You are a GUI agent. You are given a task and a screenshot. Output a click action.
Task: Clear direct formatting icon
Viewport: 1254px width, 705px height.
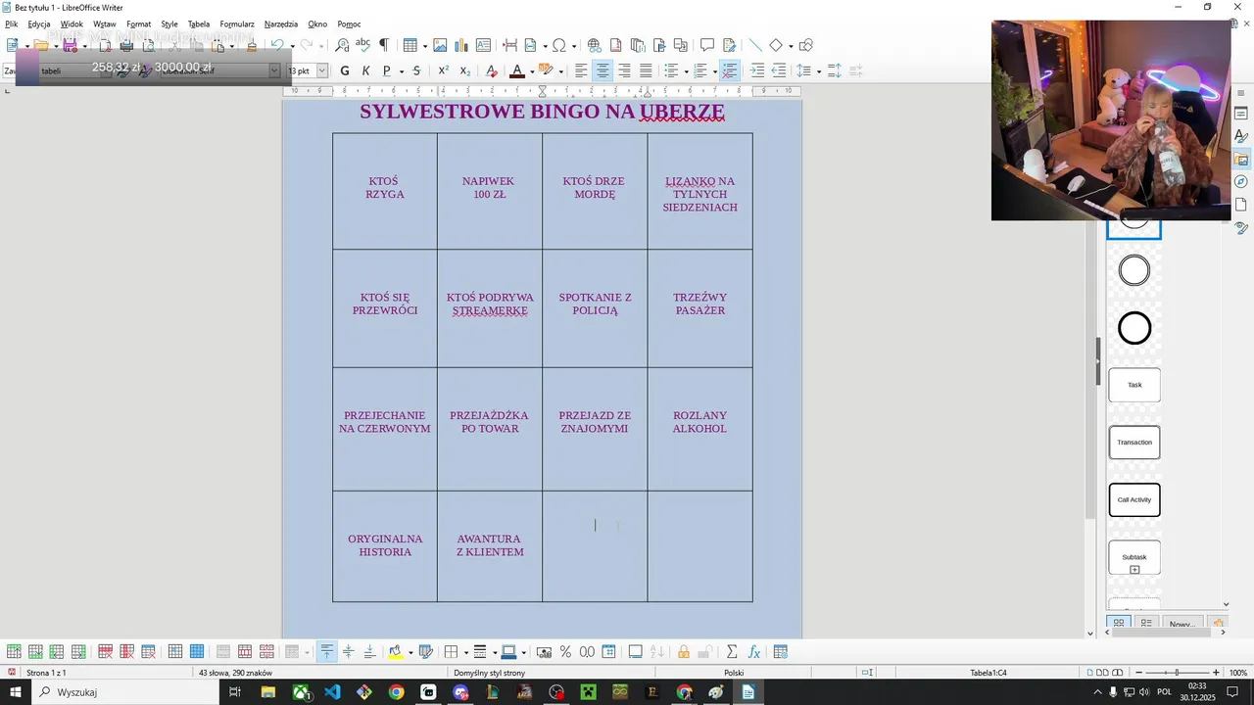pos(491,70)
